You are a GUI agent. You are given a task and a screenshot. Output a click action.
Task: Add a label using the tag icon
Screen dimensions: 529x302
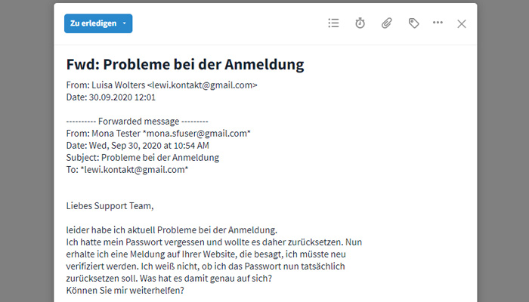click(x=413, y=23)
